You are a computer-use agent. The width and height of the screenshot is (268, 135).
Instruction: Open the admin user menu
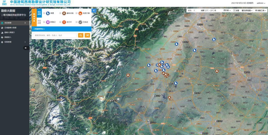(261, 3)
